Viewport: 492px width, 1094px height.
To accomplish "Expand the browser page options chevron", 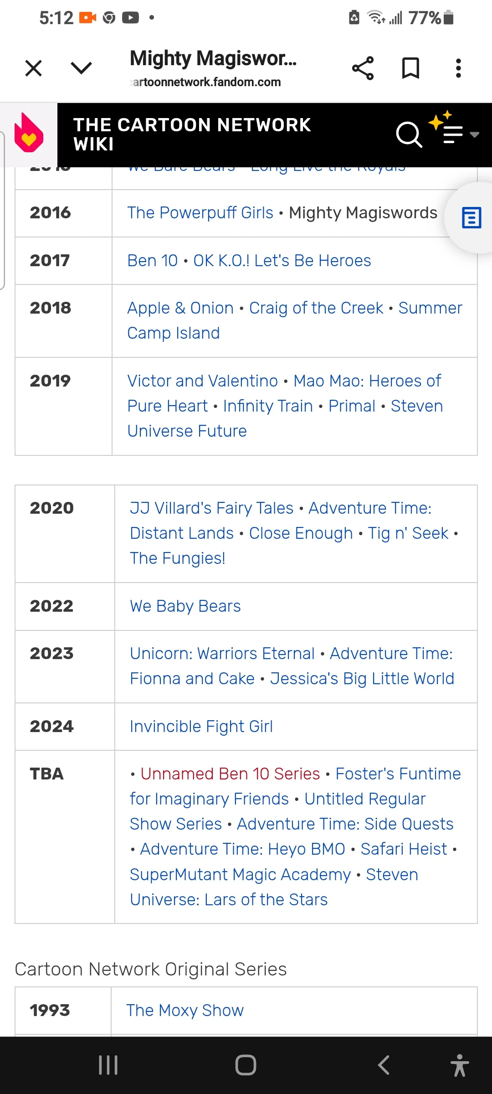I will point(82,68).
